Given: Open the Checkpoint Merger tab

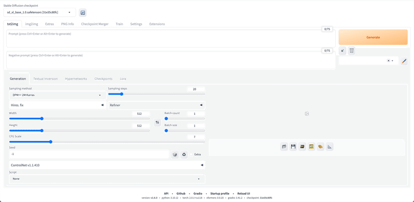Looking at the screenshot, I should coord(95,24).
